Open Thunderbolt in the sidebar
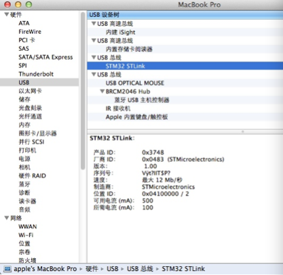This screenshot has width=283, height=275. pyautogui.click(x=36, y=74)
